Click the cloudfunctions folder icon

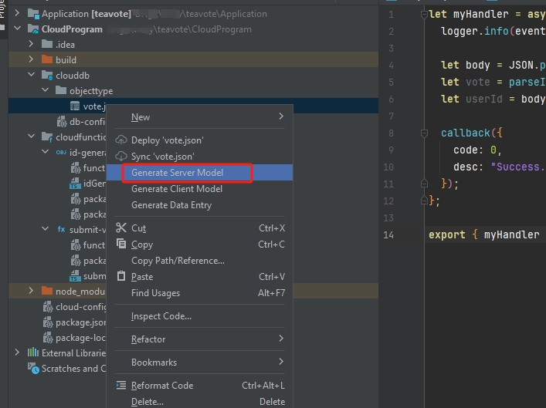point(47,137)
